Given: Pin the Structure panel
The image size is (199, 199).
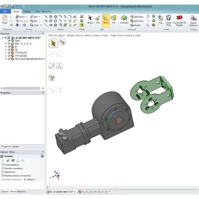Looking at the screenshot, I should pos(43,34).
